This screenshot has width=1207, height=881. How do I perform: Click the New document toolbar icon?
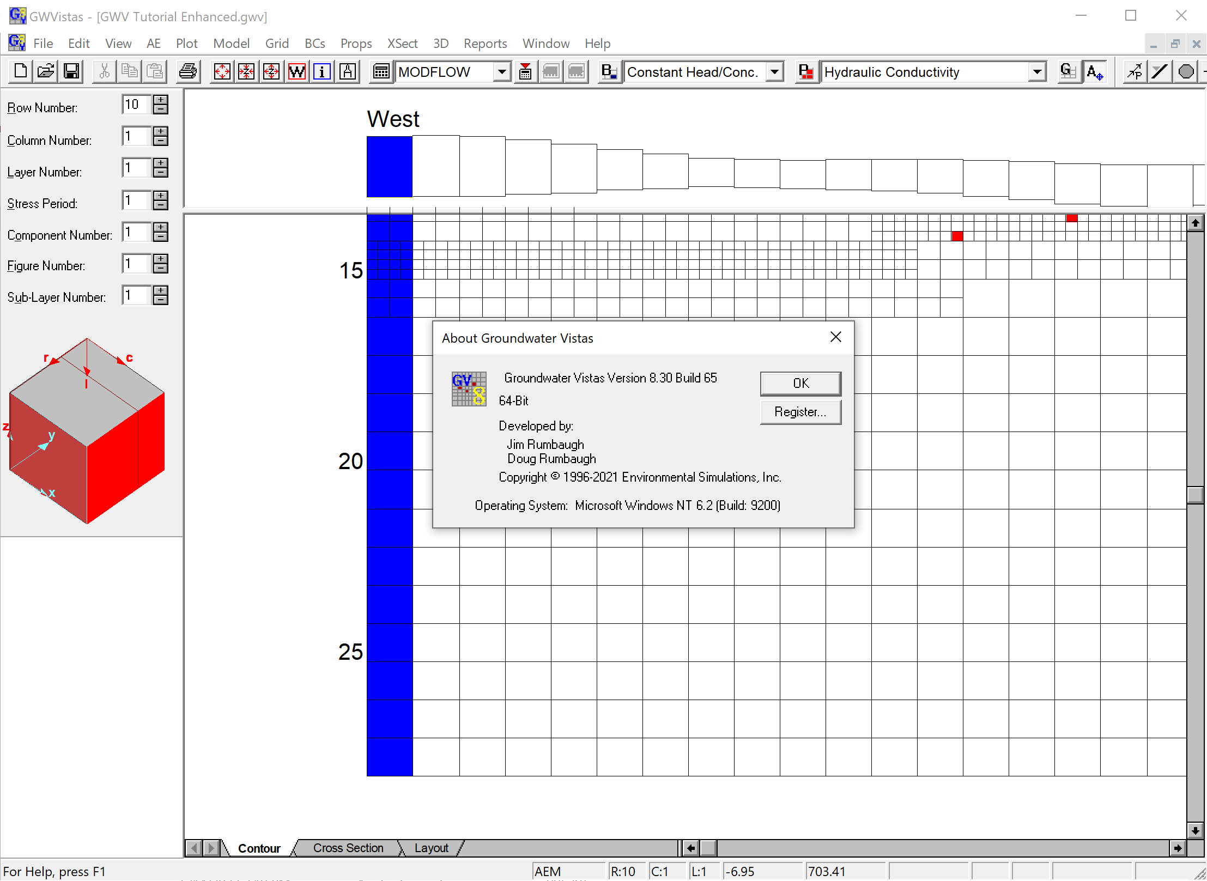click(20, 71)
